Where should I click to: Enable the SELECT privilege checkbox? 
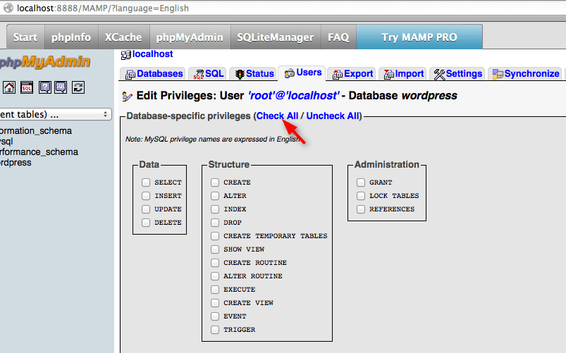pos(146,182)
